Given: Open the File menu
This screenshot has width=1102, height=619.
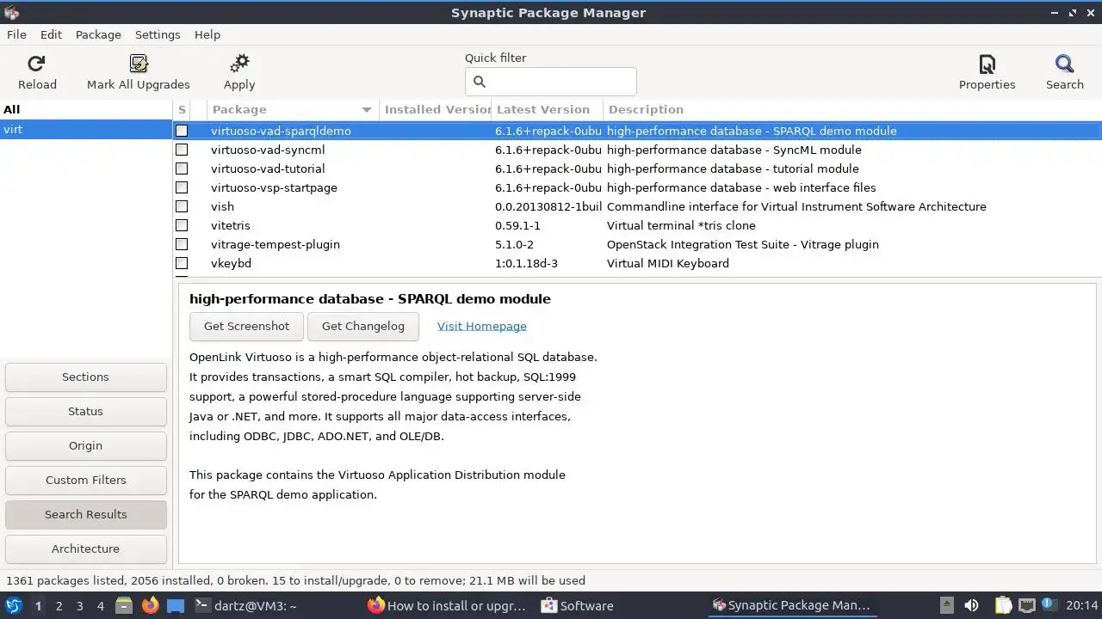Looking at the screenshot, I should (16, 34).
